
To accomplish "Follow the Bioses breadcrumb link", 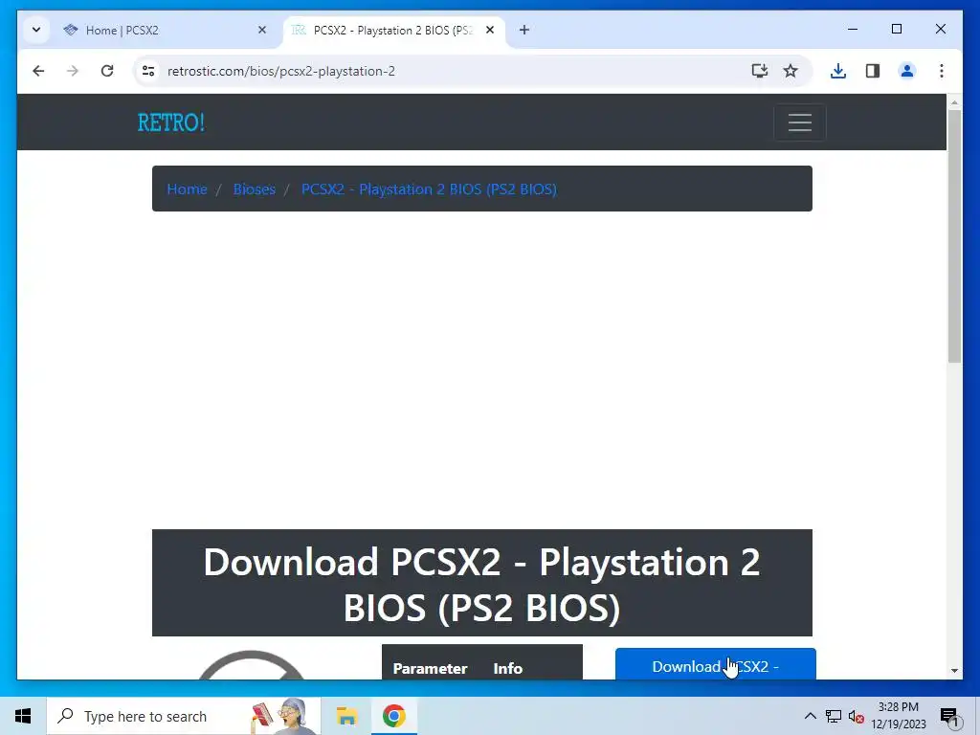I will pyautogui.click(x=255, y=189).
